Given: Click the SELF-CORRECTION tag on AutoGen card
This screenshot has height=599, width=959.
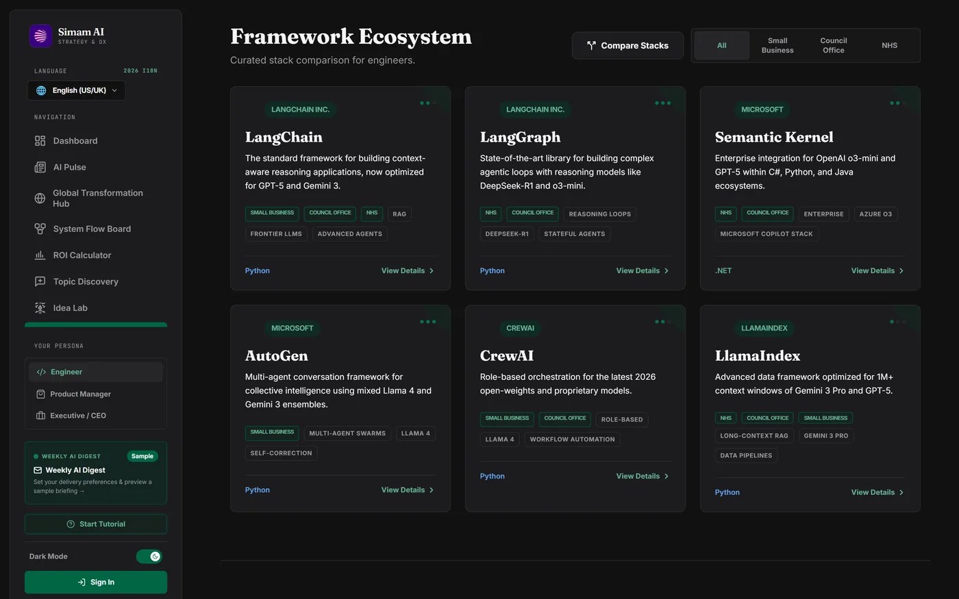Looking at the screenshot, I should 281,453.
